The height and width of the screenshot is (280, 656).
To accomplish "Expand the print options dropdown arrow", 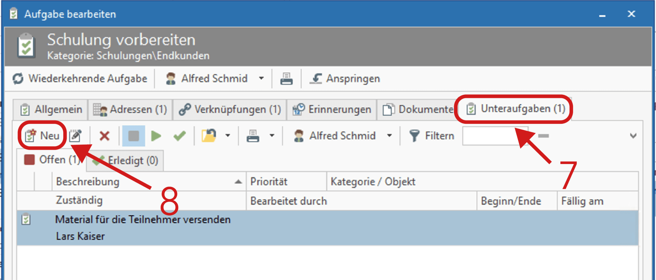I will pyautogui.click(x=272, y=135).
